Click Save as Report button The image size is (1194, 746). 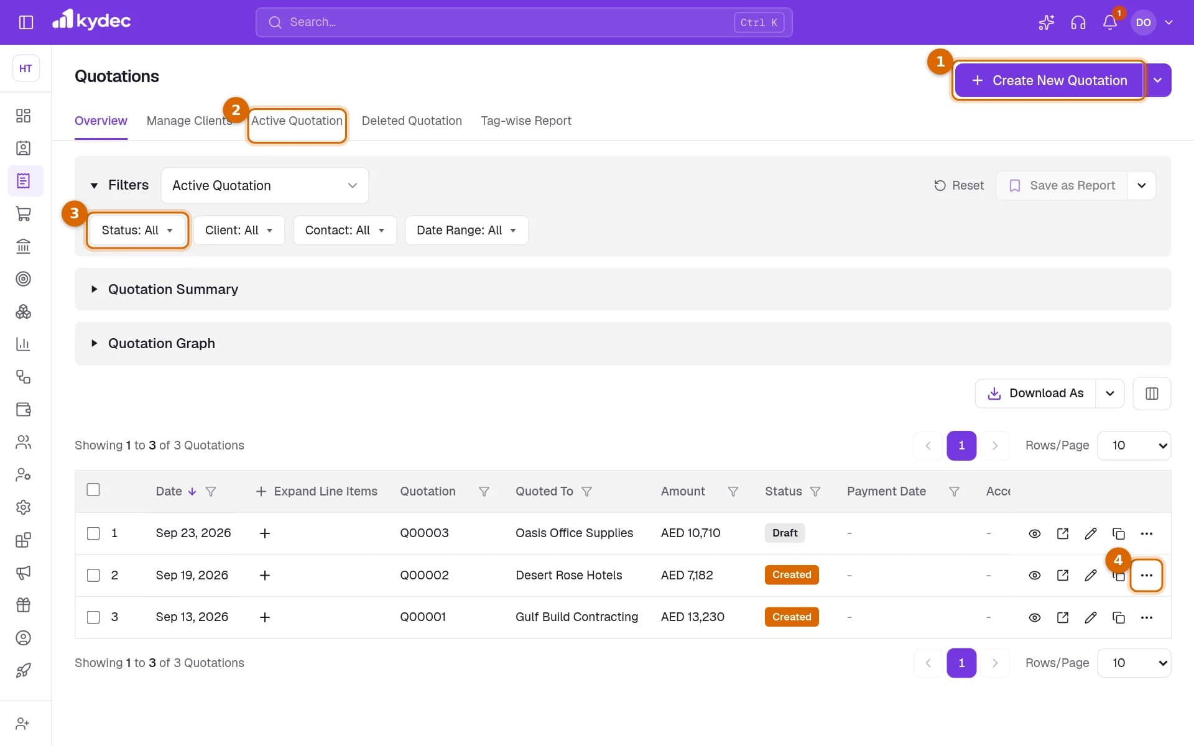click(x=1062, y=185)
